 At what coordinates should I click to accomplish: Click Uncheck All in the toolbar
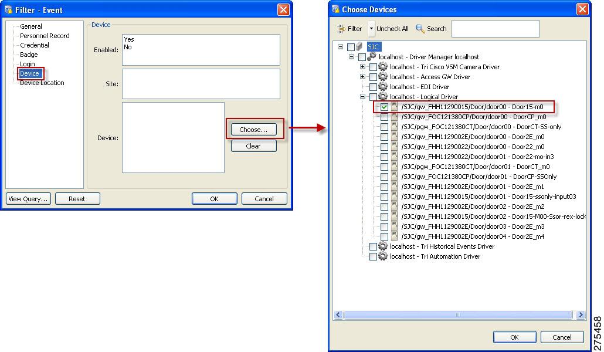tap(392, 29)
